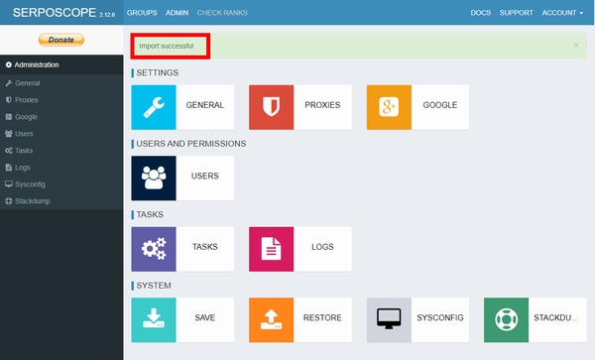Open the Proxies shield tile icon
Viewport: 595px width, 360px height.
pos(271,107)
